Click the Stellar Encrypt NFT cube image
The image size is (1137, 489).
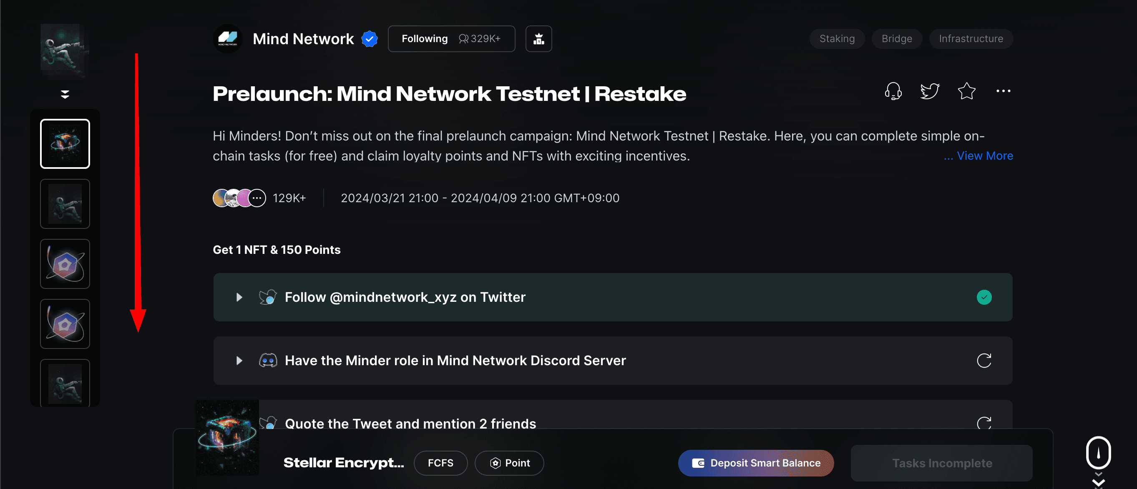227,438
